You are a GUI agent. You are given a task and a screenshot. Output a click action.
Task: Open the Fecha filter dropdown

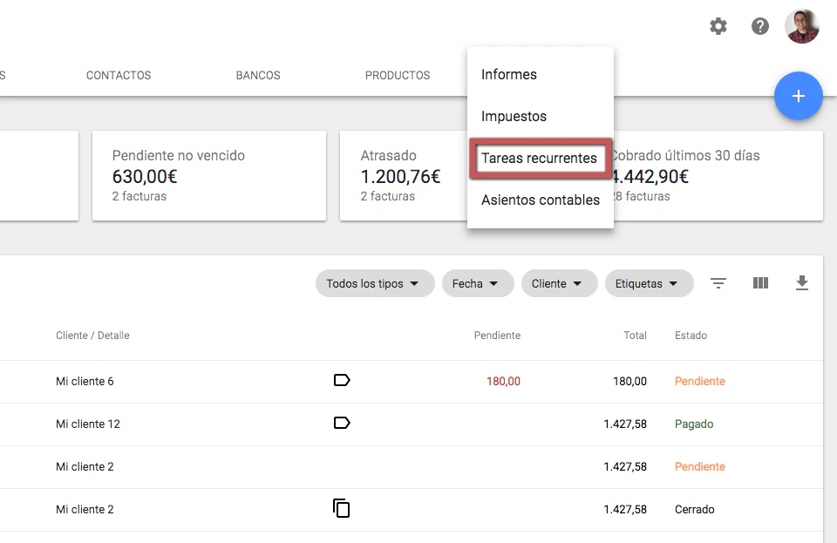(x=475, y=283)
